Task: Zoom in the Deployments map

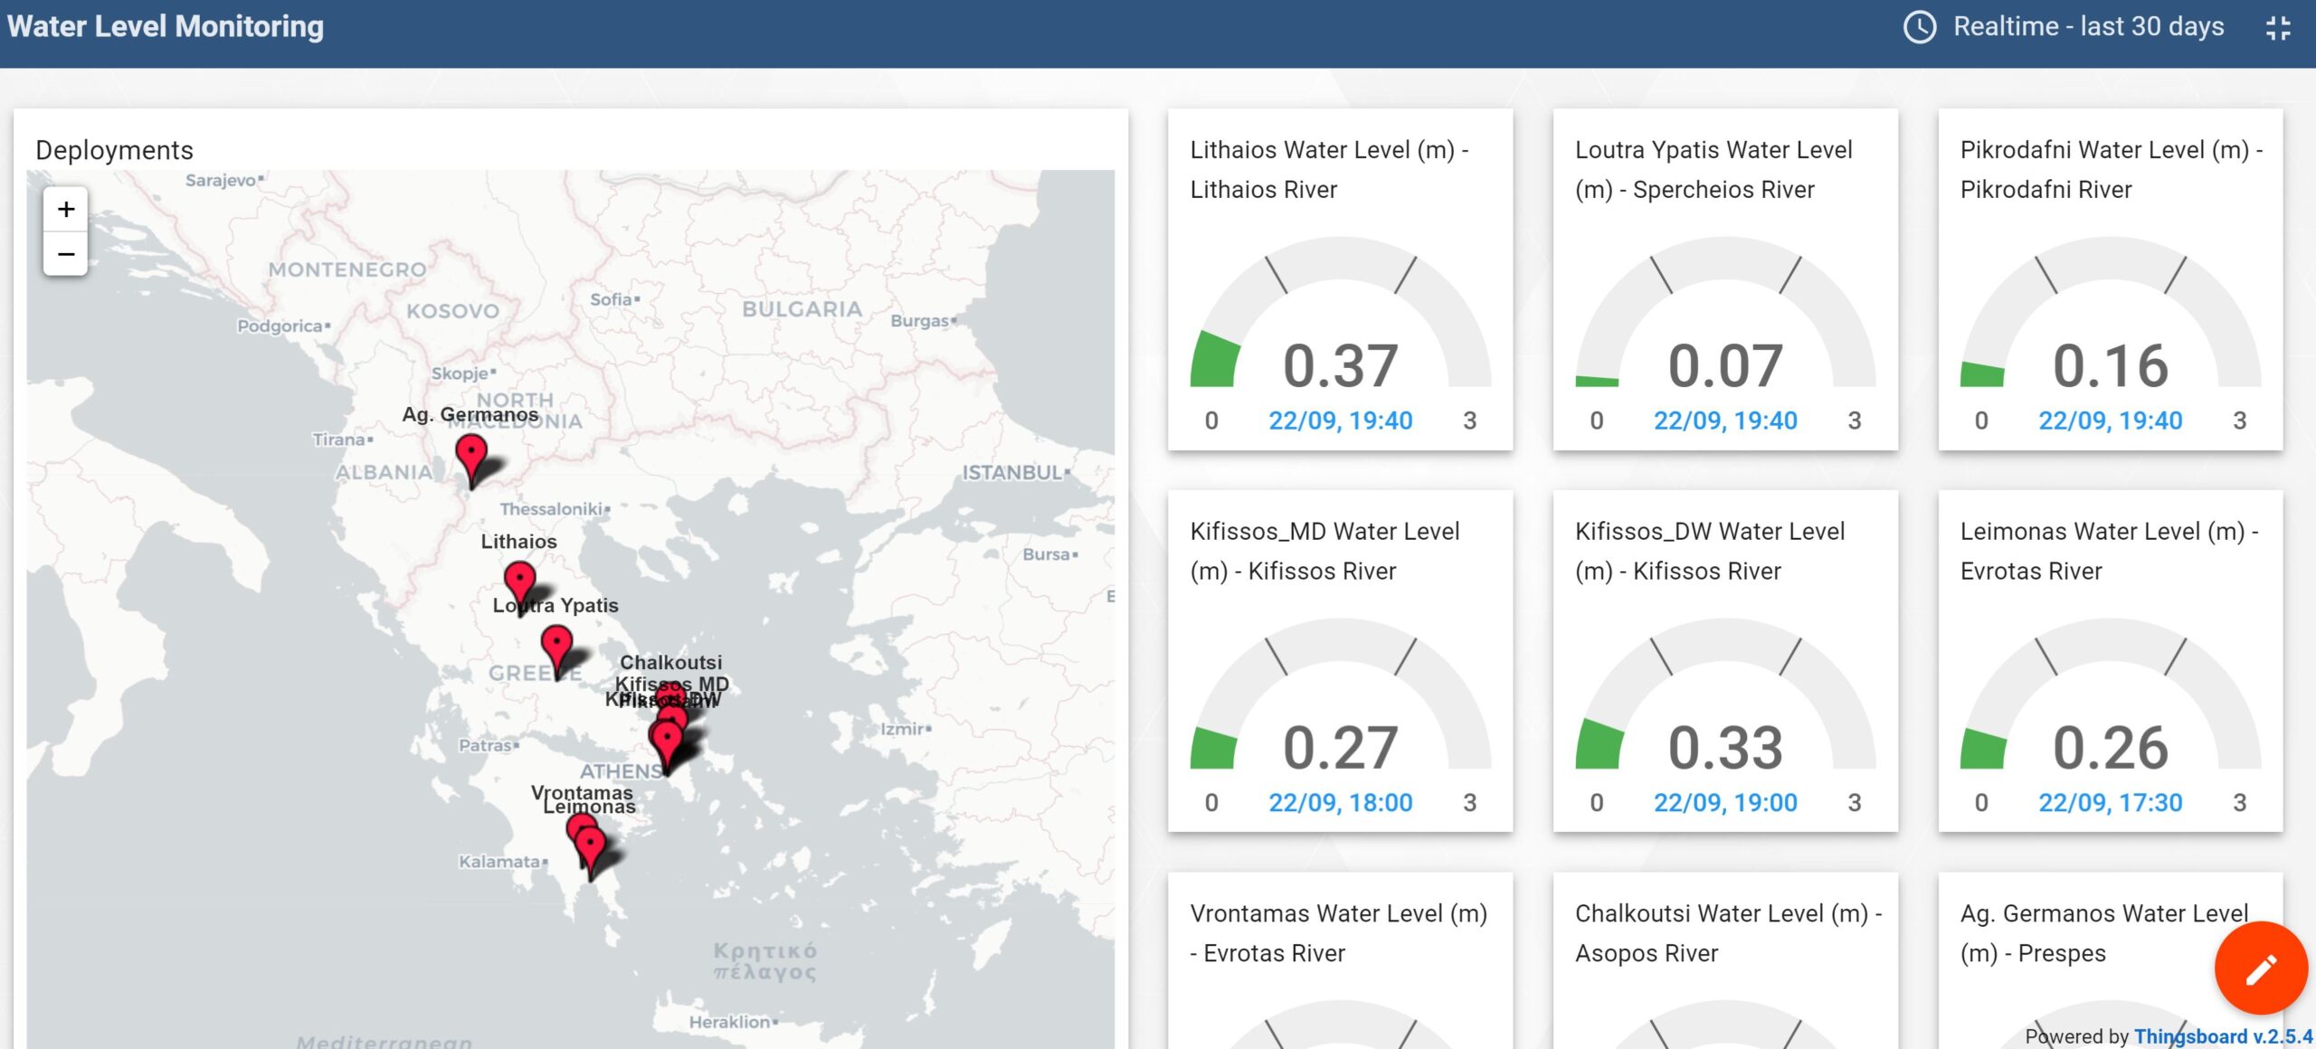Action: pos(66,210)
